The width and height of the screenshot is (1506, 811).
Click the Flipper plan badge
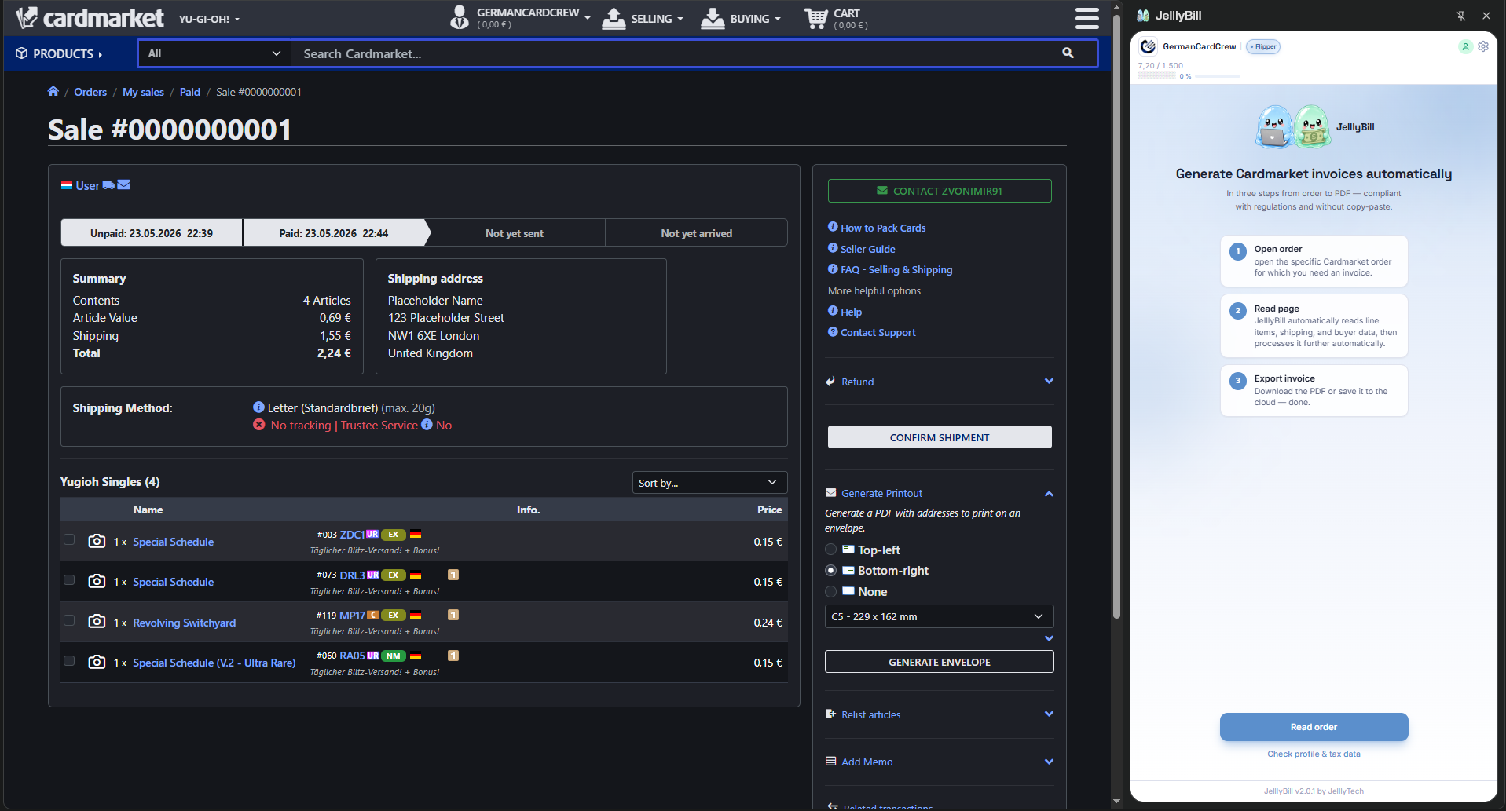tap(1263, 46)
